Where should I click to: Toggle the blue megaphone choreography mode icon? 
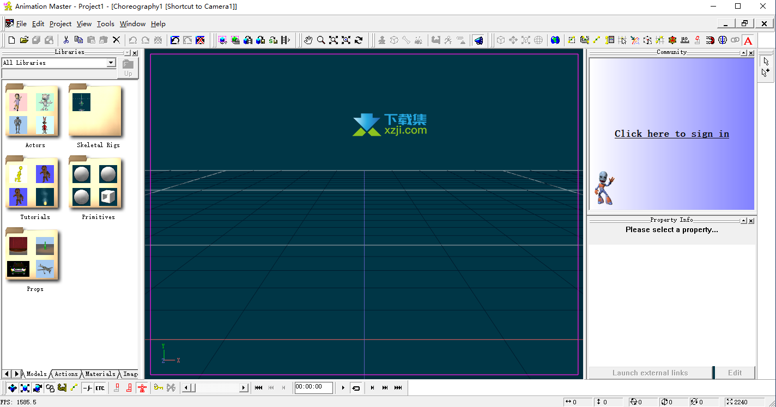click(478, 40)
